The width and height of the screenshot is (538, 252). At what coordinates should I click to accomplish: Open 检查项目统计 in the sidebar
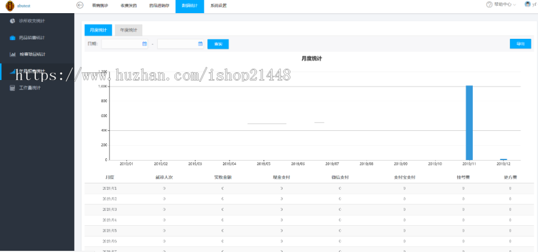pyautogui.click(x=33, y=54)
